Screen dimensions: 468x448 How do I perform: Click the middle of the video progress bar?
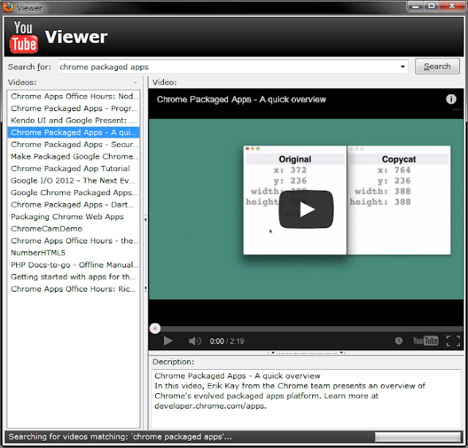306,329
